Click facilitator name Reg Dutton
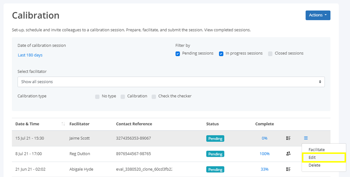Screen dimensions: 350x177 coord(80,154)
